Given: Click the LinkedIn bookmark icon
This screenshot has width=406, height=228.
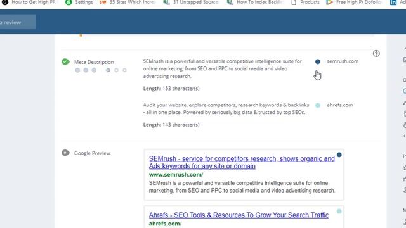Looking at the screenshot, I should coord(393,3).
